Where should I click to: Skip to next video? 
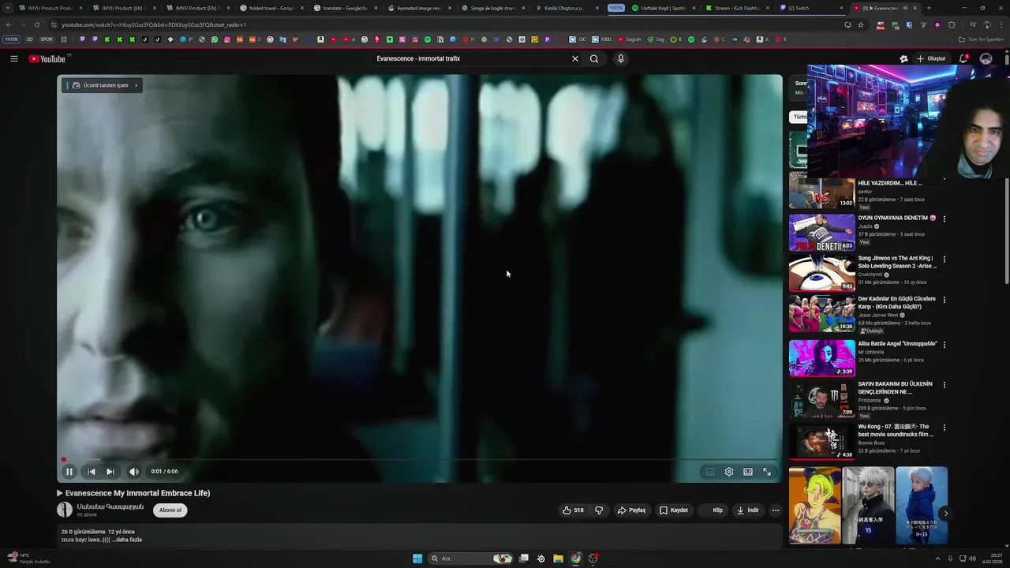tap(110, 472)
